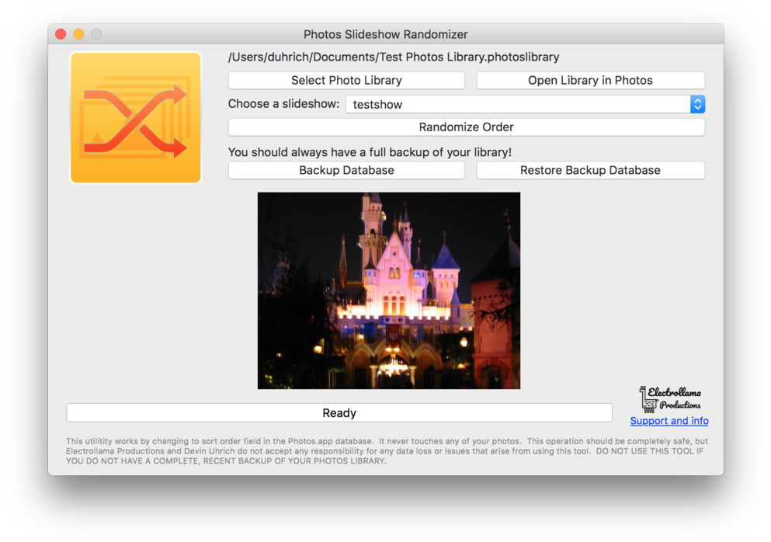This screenshot has width=771, height=542.
Task: Open the Support and info link
Action: pyautogui.click(x=669, y=421)
